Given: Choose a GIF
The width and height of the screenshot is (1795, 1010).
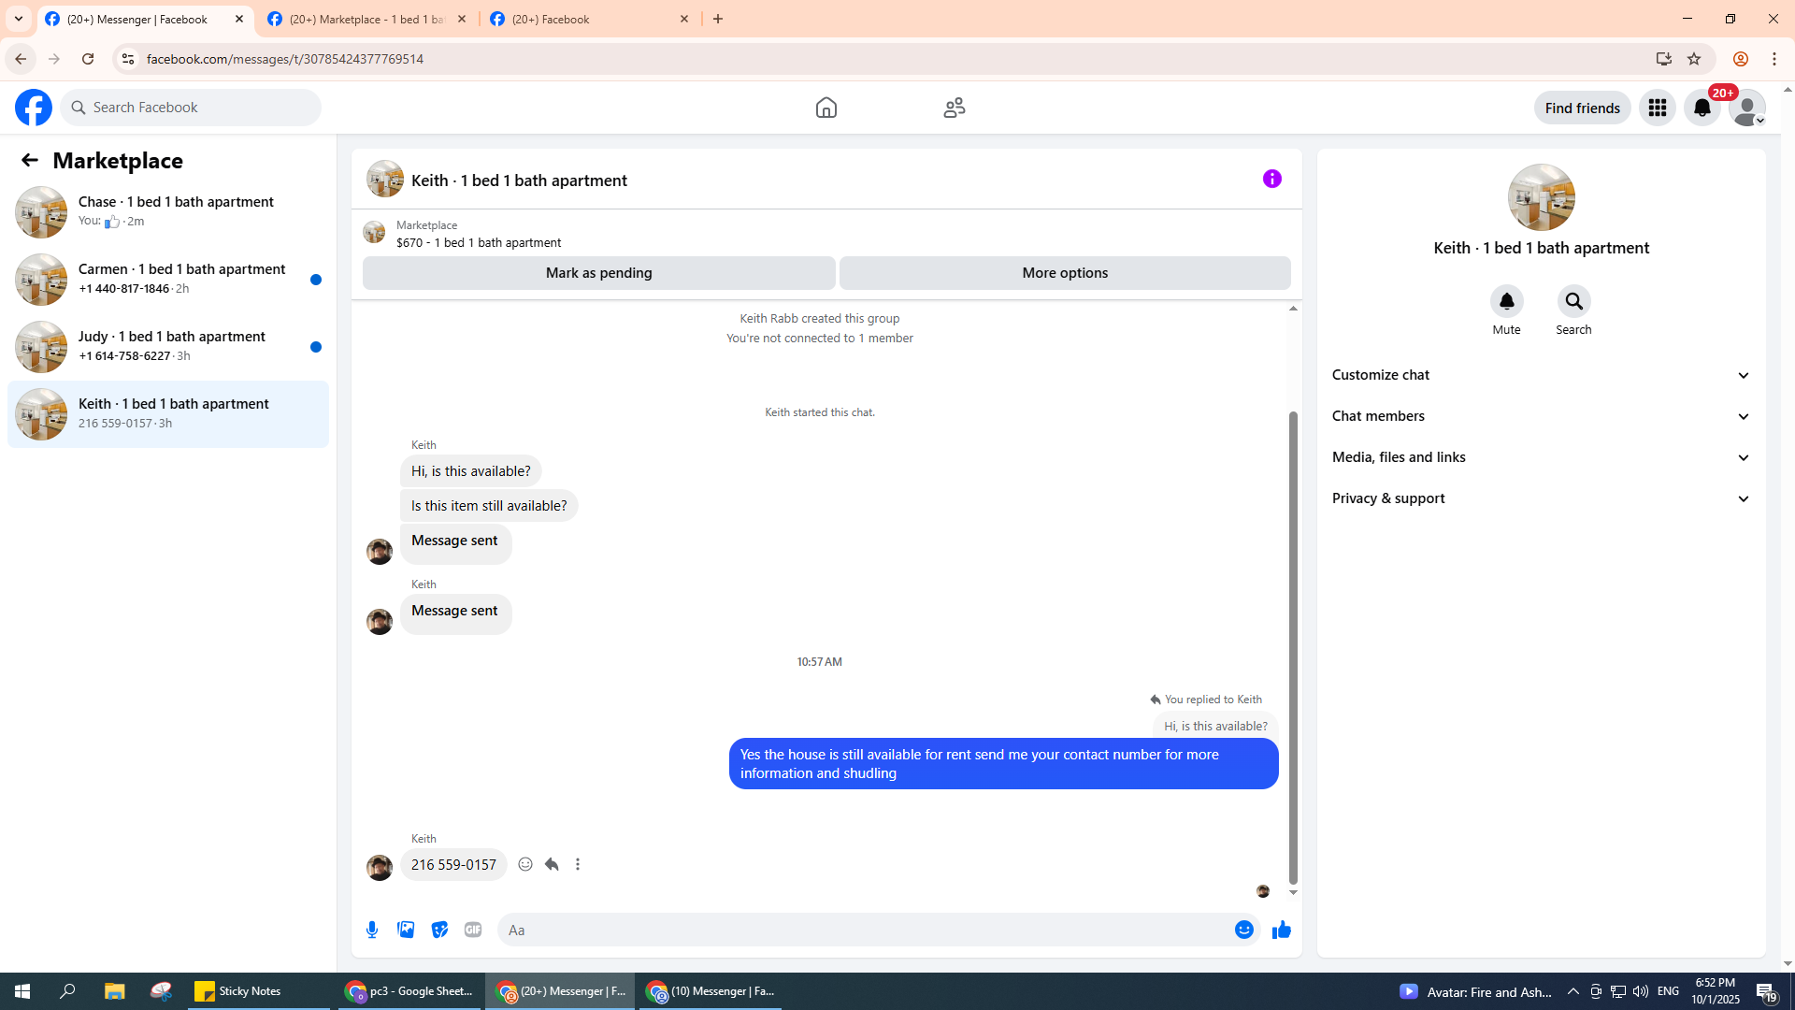Looking at the screenshot, I should [473, 930].
